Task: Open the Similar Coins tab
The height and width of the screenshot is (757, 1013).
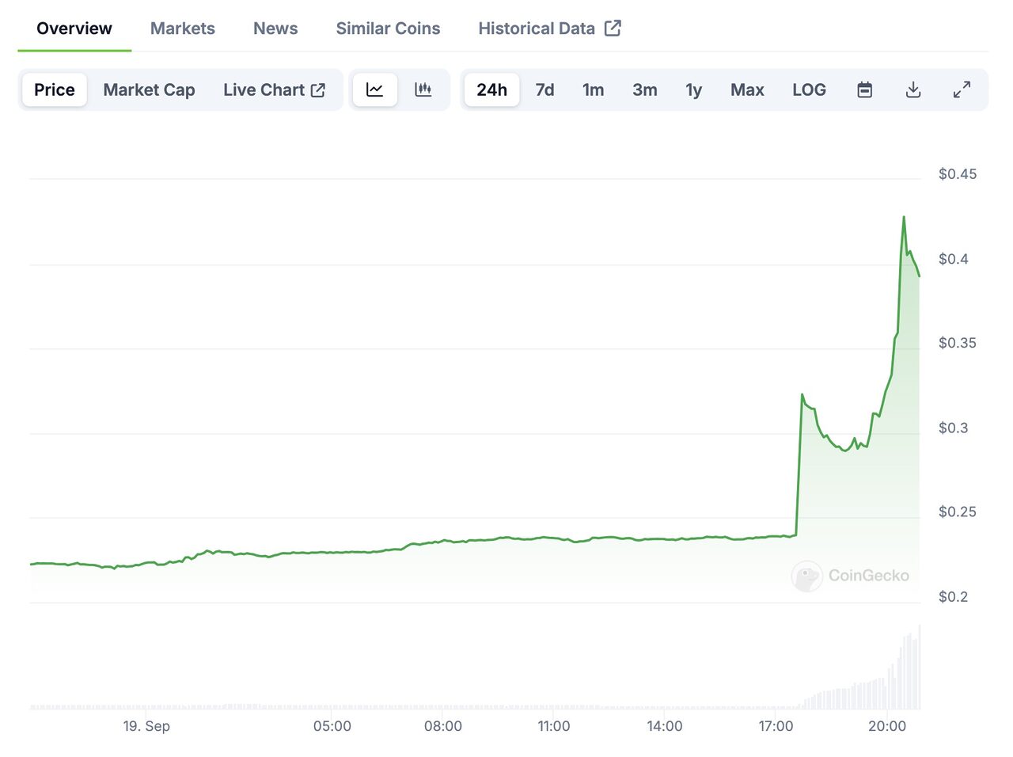Action: tap(388, 29)
